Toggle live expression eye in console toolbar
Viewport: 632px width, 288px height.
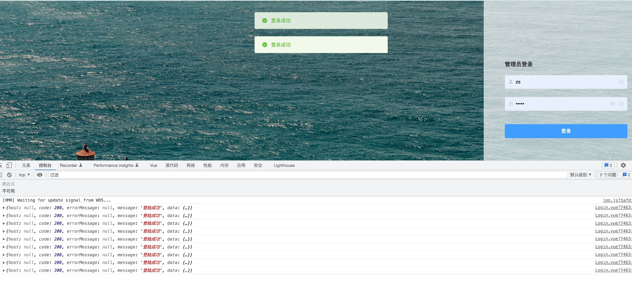point(40,175)
